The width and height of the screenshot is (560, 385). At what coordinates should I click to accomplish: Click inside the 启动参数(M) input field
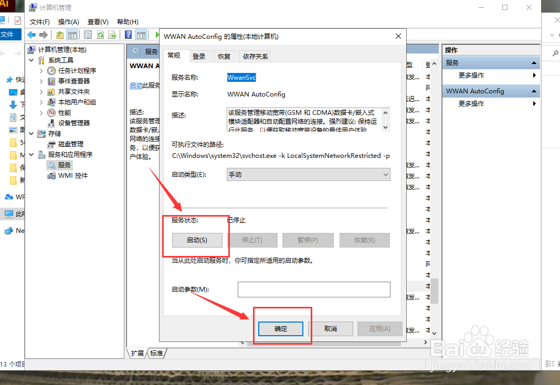(x=314, y=289)
